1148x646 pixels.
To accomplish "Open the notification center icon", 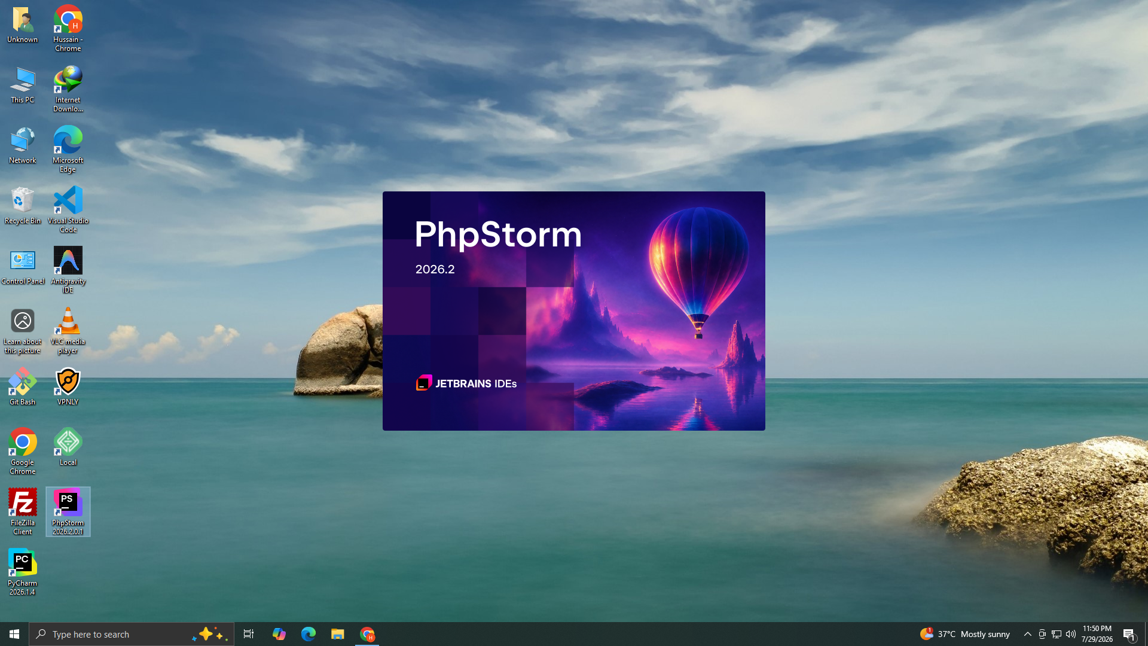I will click(x=1129, y=634).
